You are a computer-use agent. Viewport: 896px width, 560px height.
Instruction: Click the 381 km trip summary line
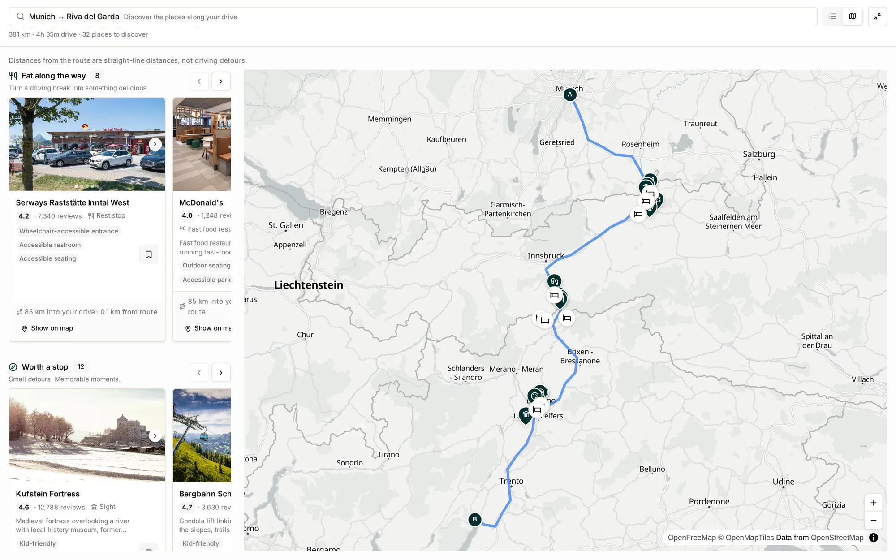pyautogui.click(x=78, y=34)
